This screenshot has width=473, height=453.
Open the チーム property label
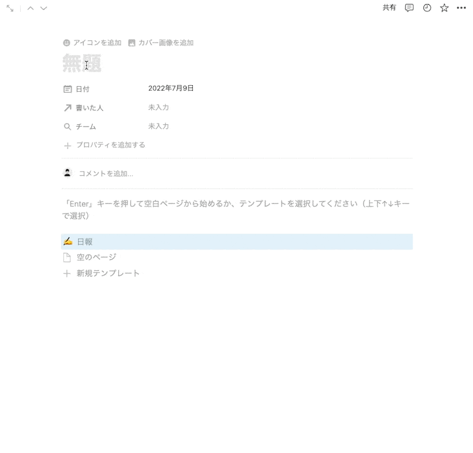point(86,127)
